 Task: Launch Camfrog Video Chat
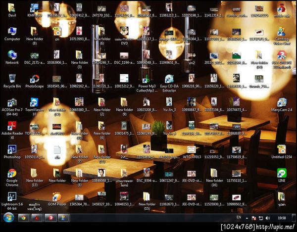click(x=282, y=36)
